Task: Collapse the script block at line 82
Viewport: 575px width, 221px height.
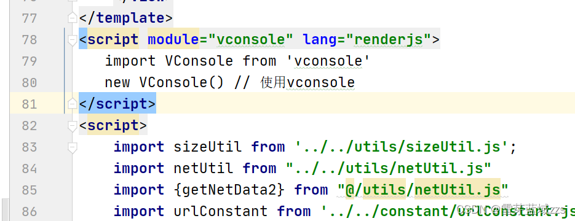Action: 73,125
